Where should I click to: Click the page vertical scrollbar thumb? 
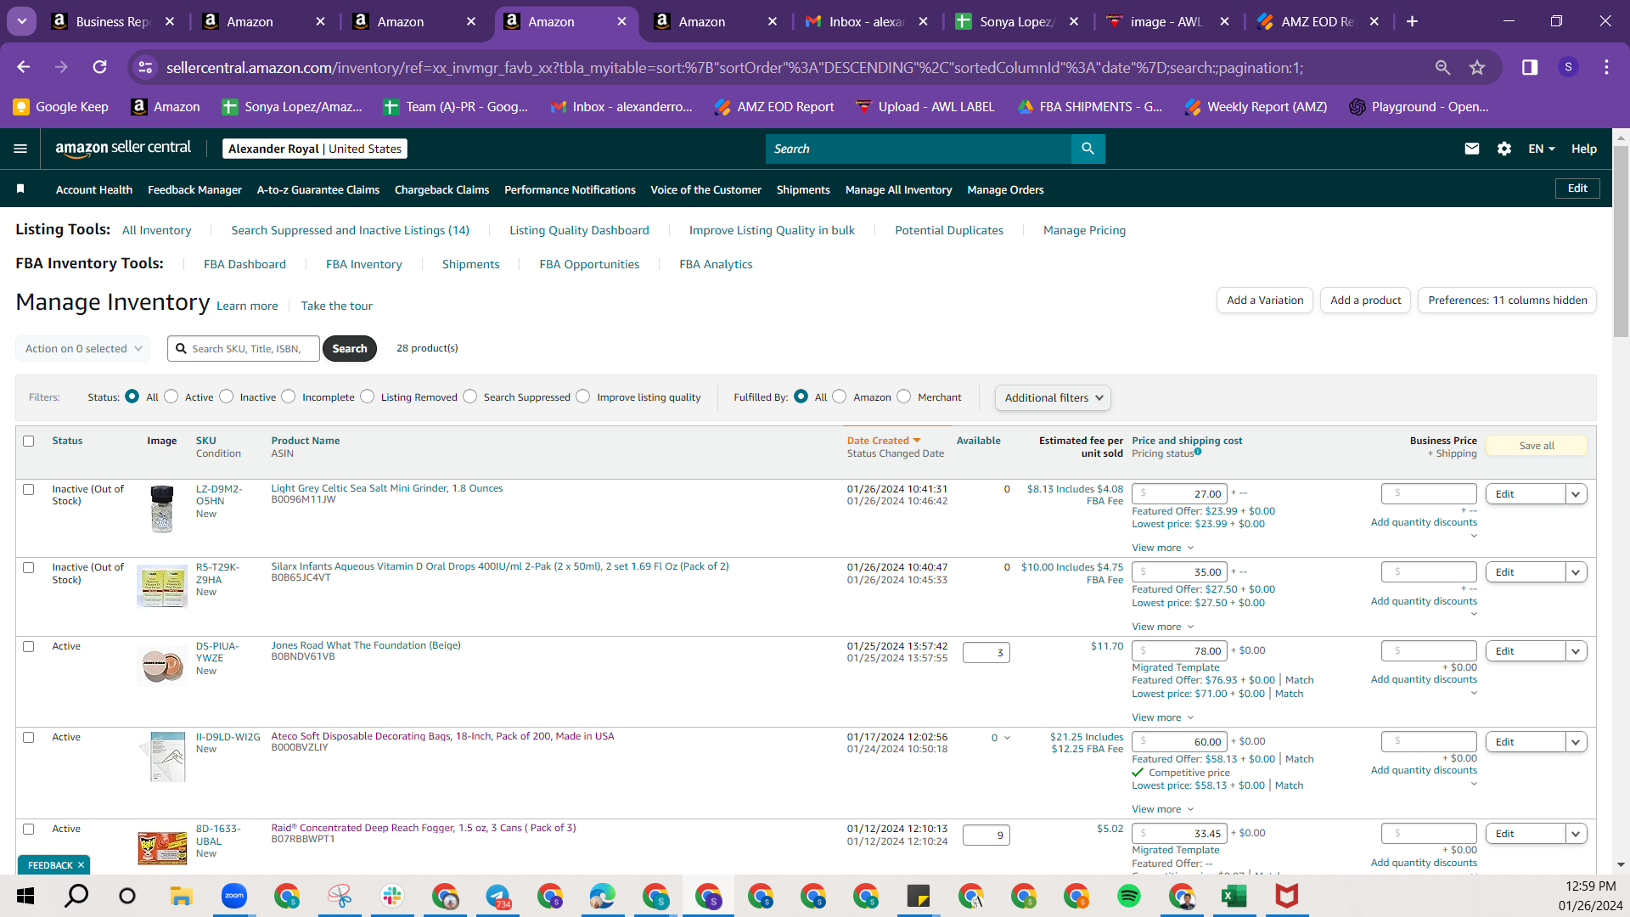point(1621,242)
